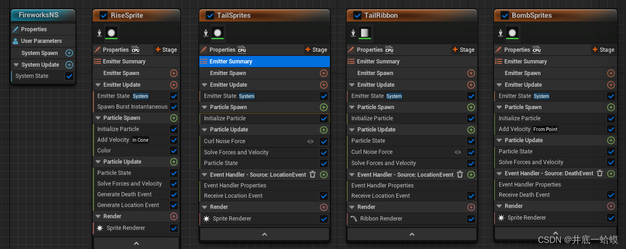The image size is (626, 249).
Task: Click TailRibbon Emitter Summary list icon
Action: (x=351, y=62)
